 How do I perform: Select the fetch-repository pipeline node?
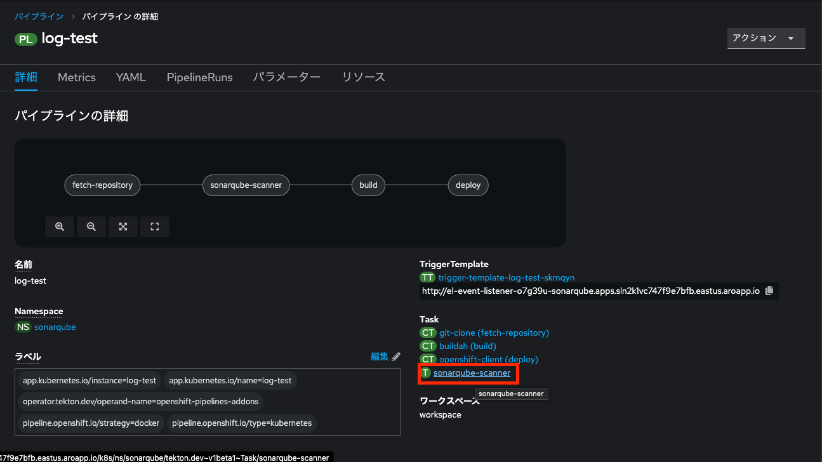pyautogui.click(x=102, y=185)
